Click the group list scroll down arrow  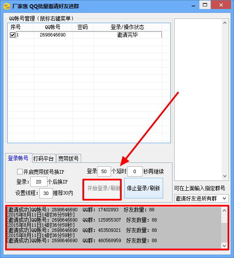coord(225,176)
